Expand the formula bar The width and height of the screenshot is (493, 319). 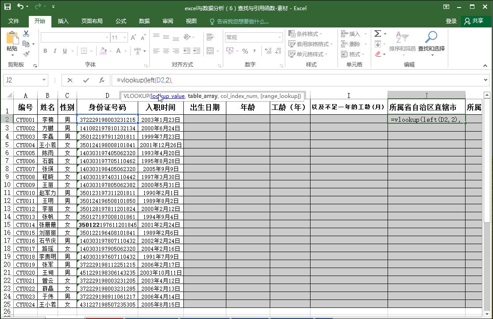click(x=486, y=80)
